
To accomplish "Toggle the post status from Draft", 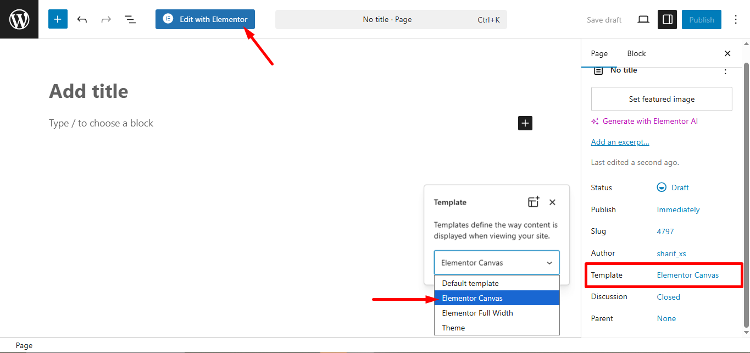I will 679,187.
